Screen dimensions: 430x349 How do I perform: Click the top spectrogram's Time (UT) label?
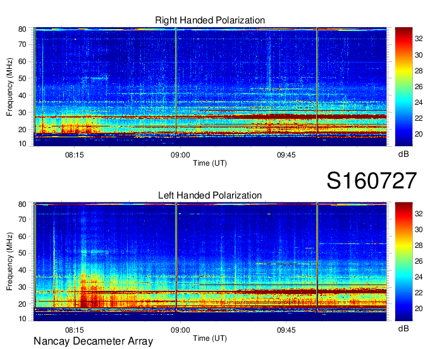coord(210,163)
